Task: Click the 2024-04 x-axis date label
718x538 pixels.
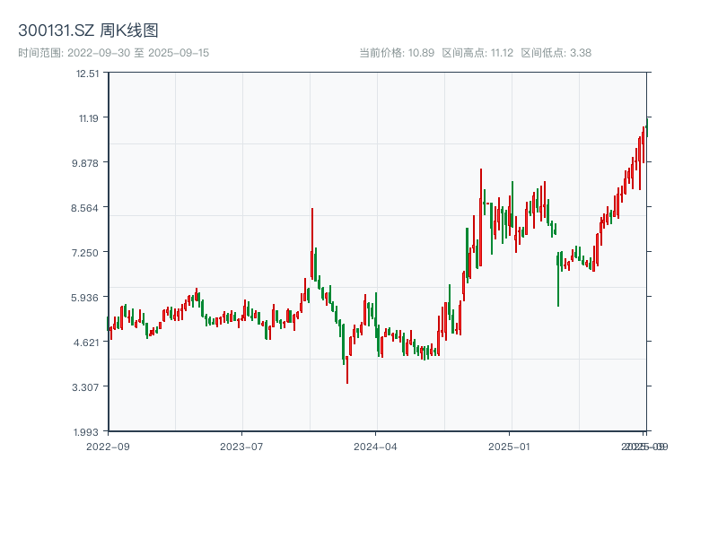Action: (376, 446)
